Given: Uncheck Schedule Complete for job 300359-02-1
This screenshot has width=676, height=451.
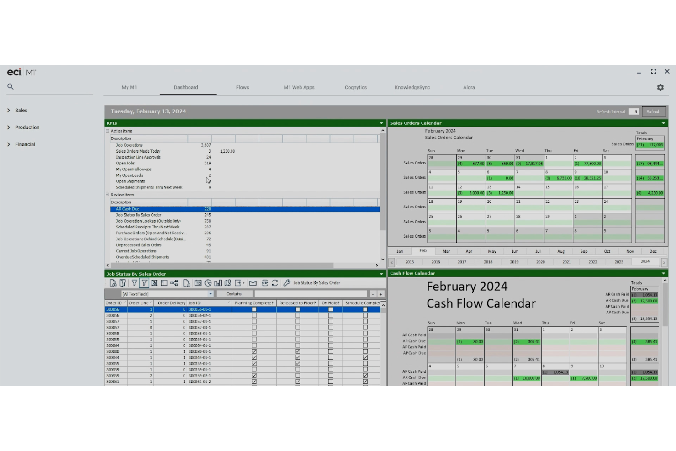Looking at the screenshot, I should [365, 376].
